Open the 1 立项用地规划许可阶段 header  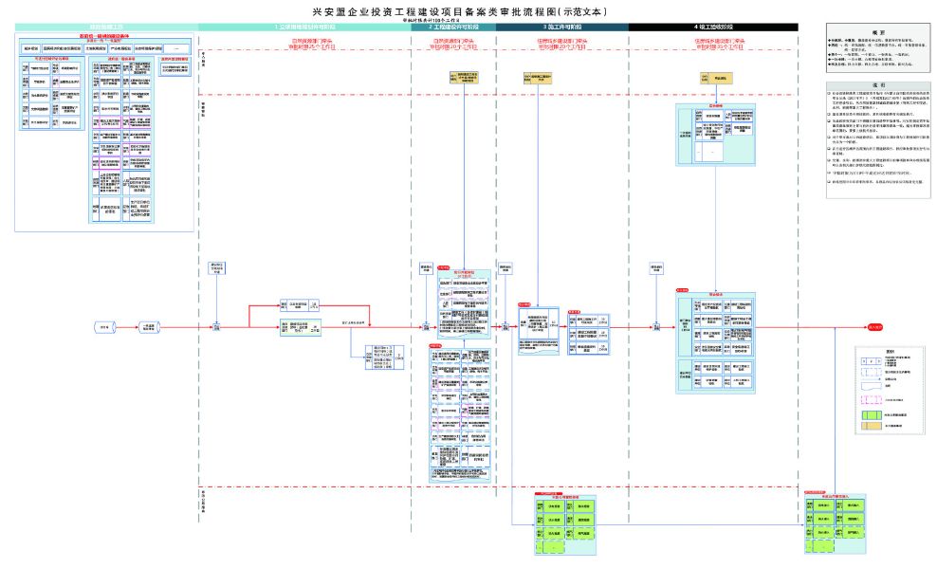click(x=303, y=27)
